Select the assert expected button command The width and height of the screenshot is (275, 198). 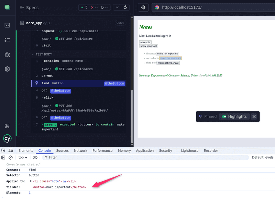(79, 127)
